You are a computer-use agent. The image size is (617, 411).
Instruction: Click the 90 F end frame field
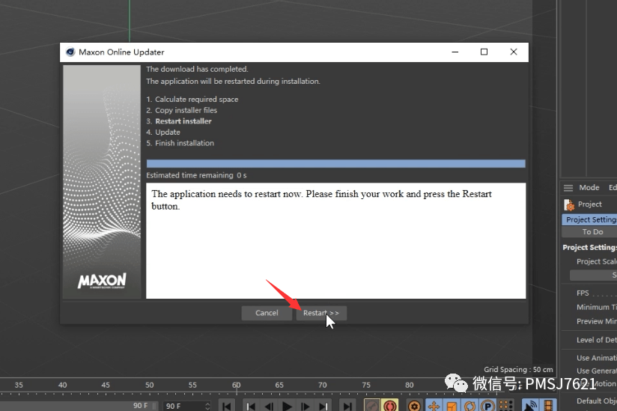(185, 406)
